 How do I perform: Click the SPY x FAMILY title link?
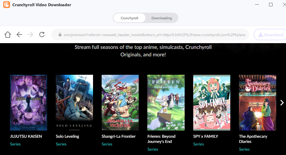(x=206, y=136)
